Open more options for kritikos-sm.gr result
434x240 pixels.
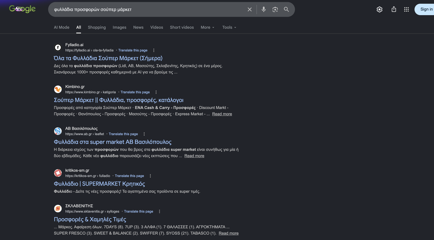(150, 176)
